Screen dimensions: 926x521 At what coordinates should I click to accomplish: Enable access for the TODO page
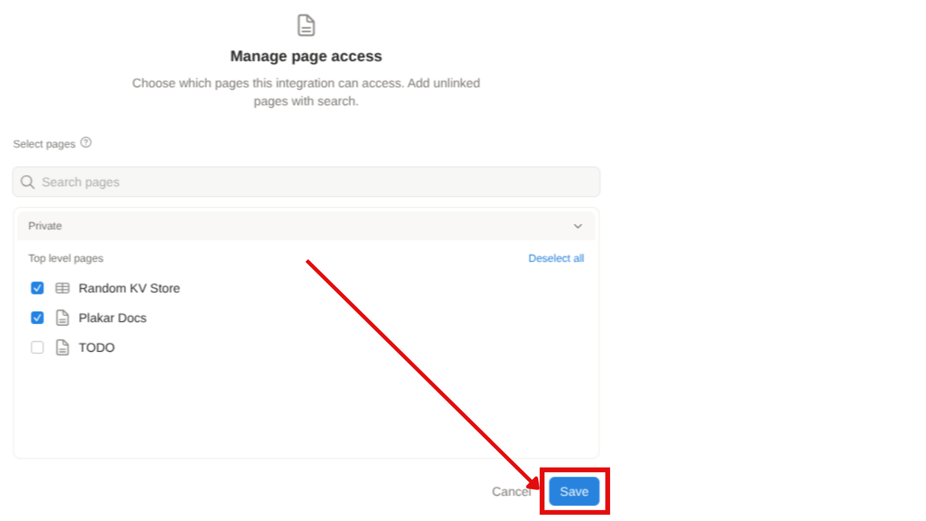(x=37, y=347)
